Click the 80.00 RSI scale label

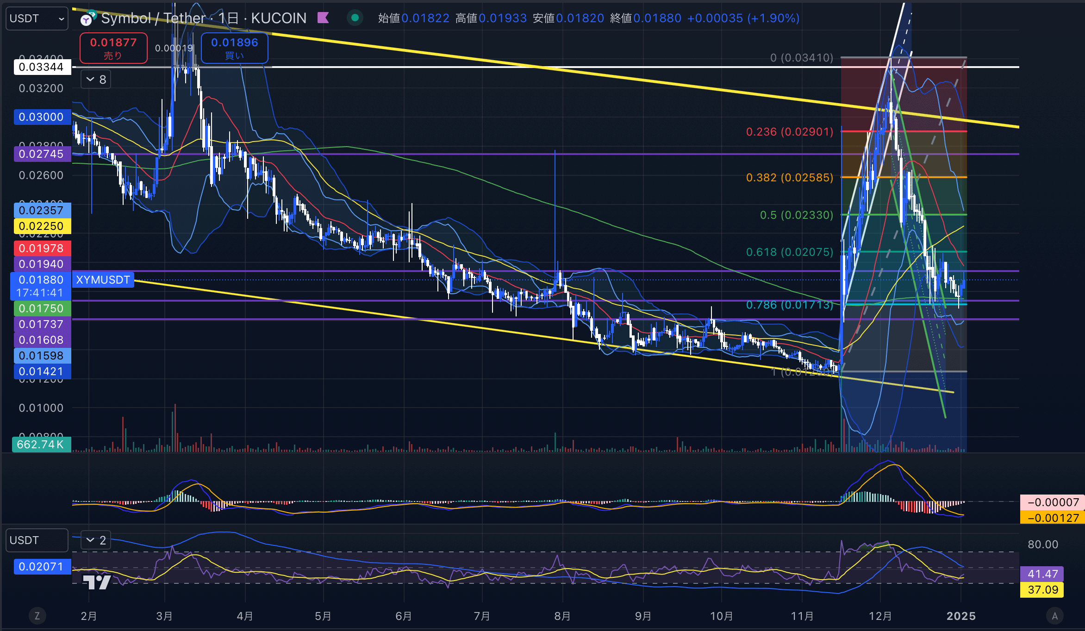coord(1043,544)
